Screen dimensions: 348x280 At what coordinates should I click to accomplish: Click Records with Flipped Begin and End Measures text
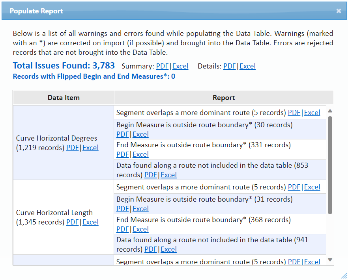94,76
